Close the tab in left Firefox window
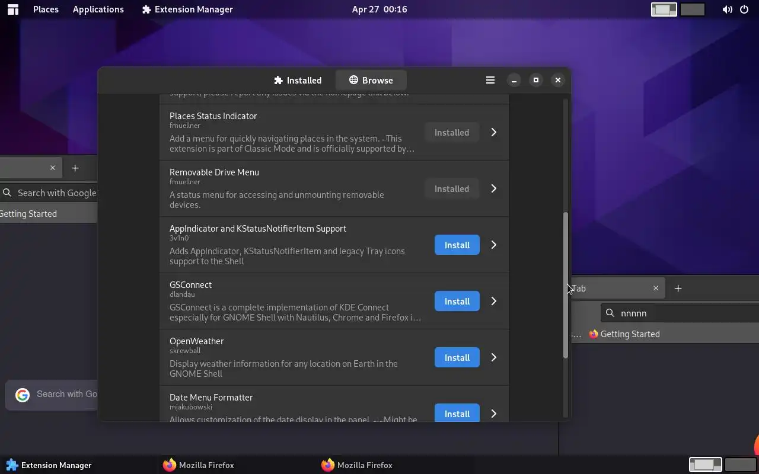Viewport: 759px width, 474px height. pyautogui.click(x=53, y=168)
